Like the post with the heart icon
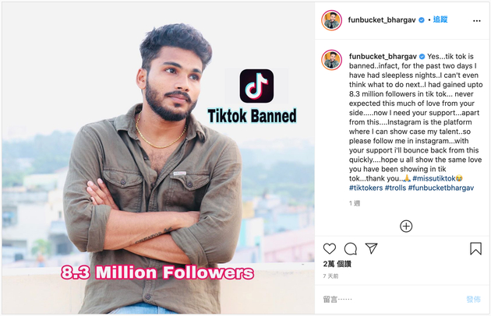Screen dimensions: 491x316 [x=330, y=248]
